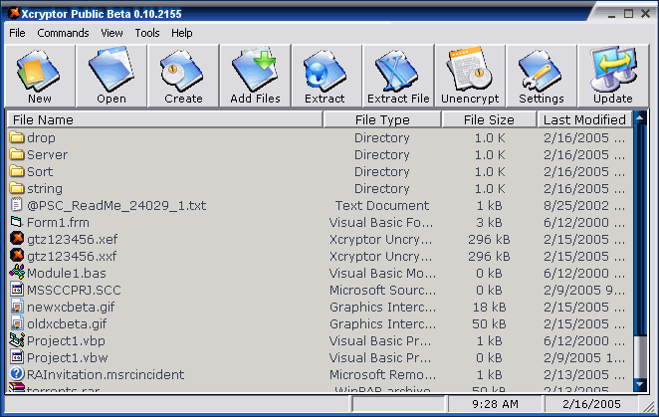Open the Commands menu

[x=63, y=33]
